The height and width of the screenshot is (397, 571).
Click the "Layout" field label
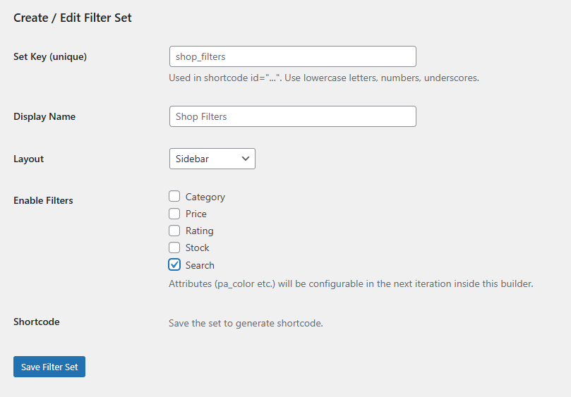coord(29,159)
